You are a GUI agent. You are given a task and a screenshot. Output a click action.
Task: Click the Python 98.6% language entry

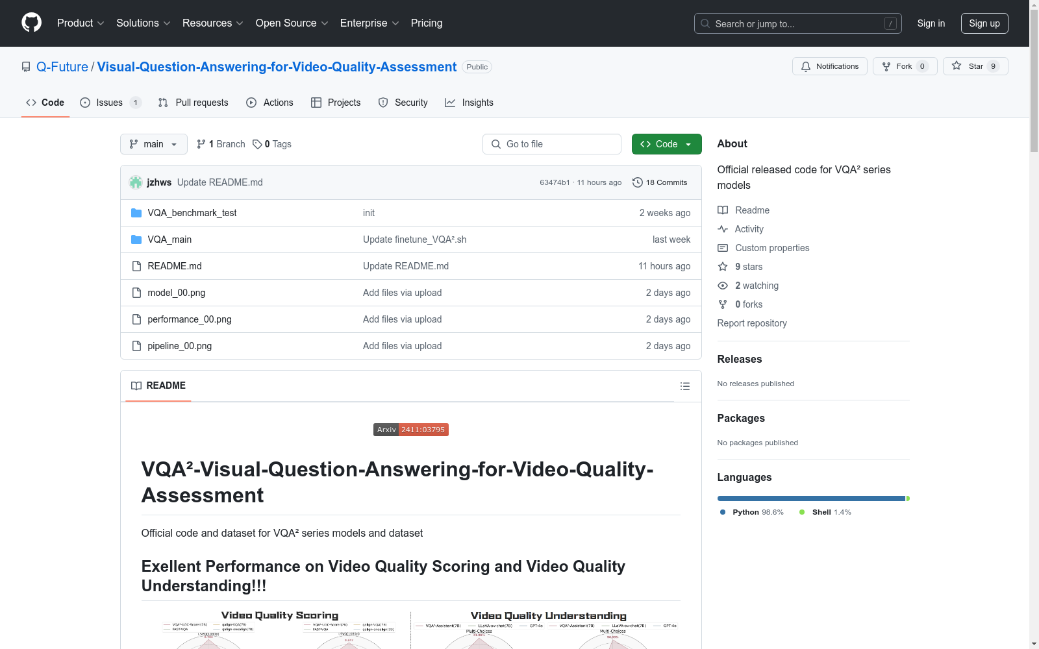point(752,512)
